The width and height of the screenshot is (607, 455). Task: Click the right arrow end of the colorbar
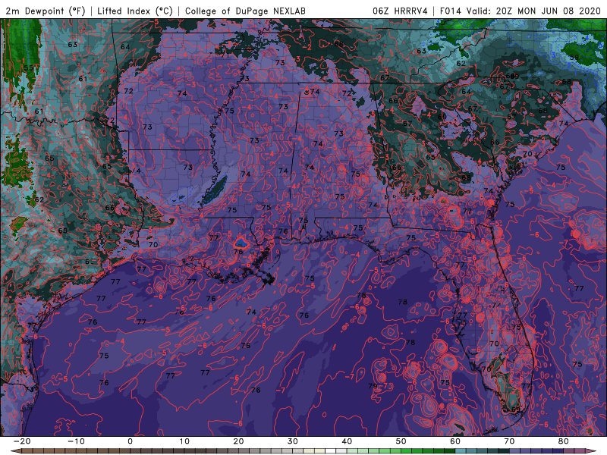coord(591,451)
